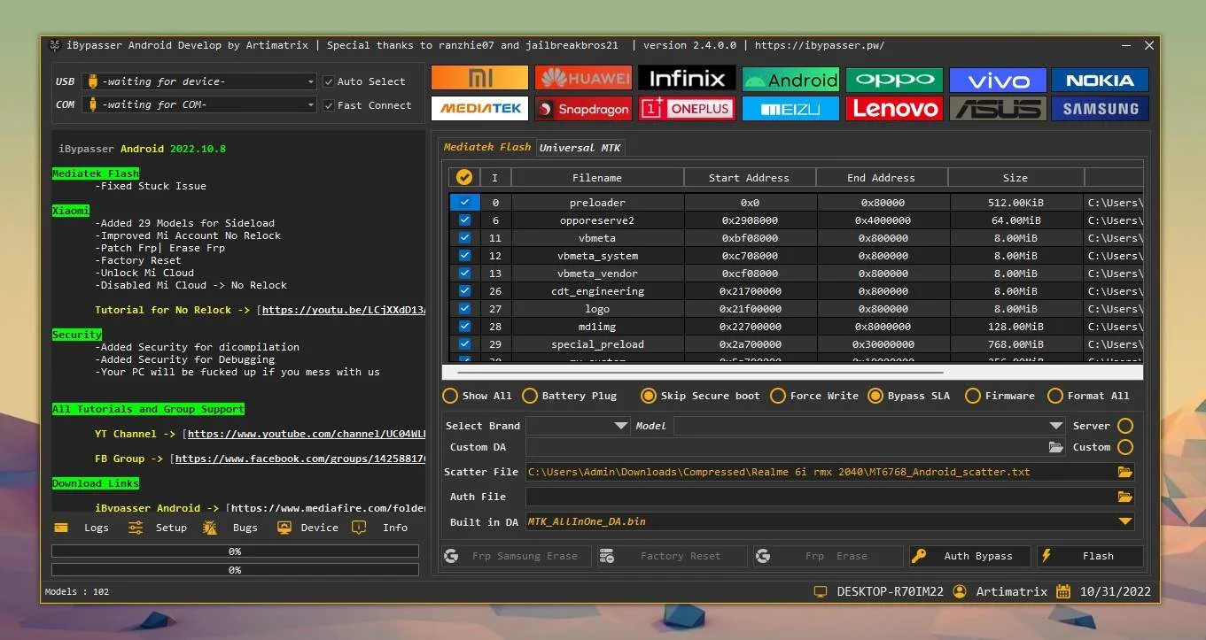Image resolution: width=1206 pixels, height=640 pixels.
Task: Select the Xiaomi Mi brand logo
Action: point(479,78)
